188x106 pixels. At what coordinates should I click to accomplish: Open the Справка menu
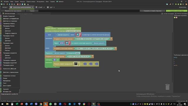[52, 1]
